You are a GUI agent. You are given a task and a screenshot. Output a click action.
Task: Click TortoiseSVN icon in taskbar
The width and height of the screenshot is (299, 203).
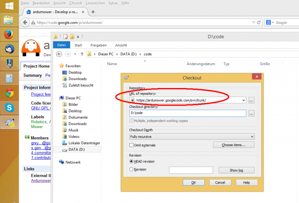coord(9,122)
